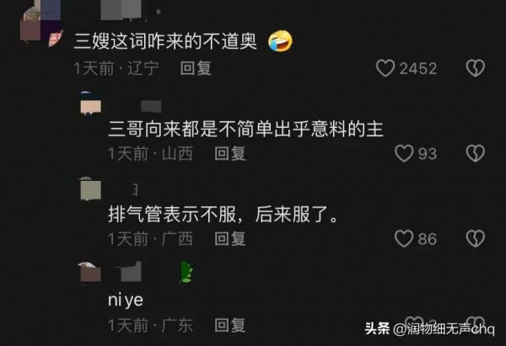
Task: Reply to the 山西 comment
Action: (230, 153)
